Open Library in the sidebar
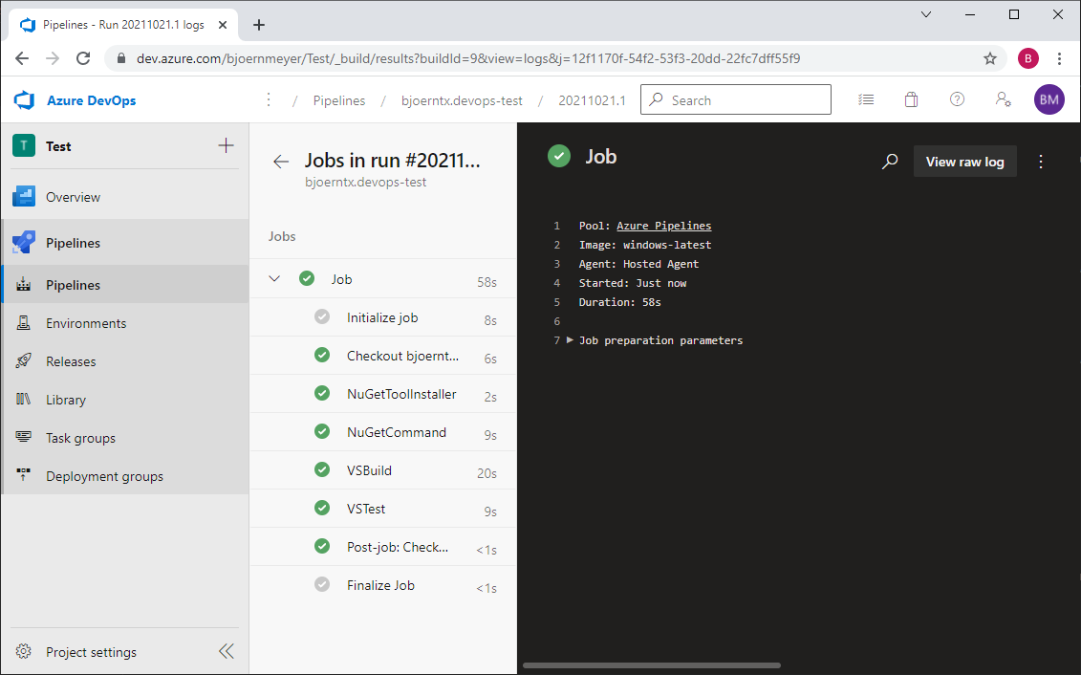 [x=125, y=400]
